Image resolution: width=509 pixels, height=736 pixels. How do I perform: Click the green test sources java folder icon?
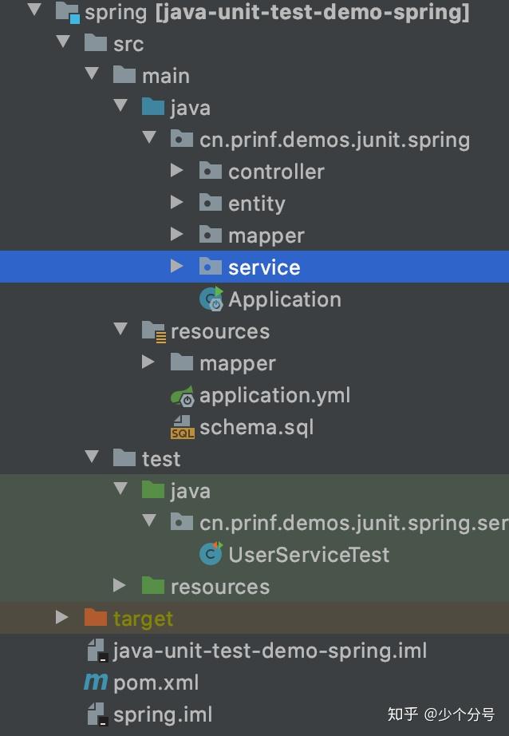[x=155, y=490]
